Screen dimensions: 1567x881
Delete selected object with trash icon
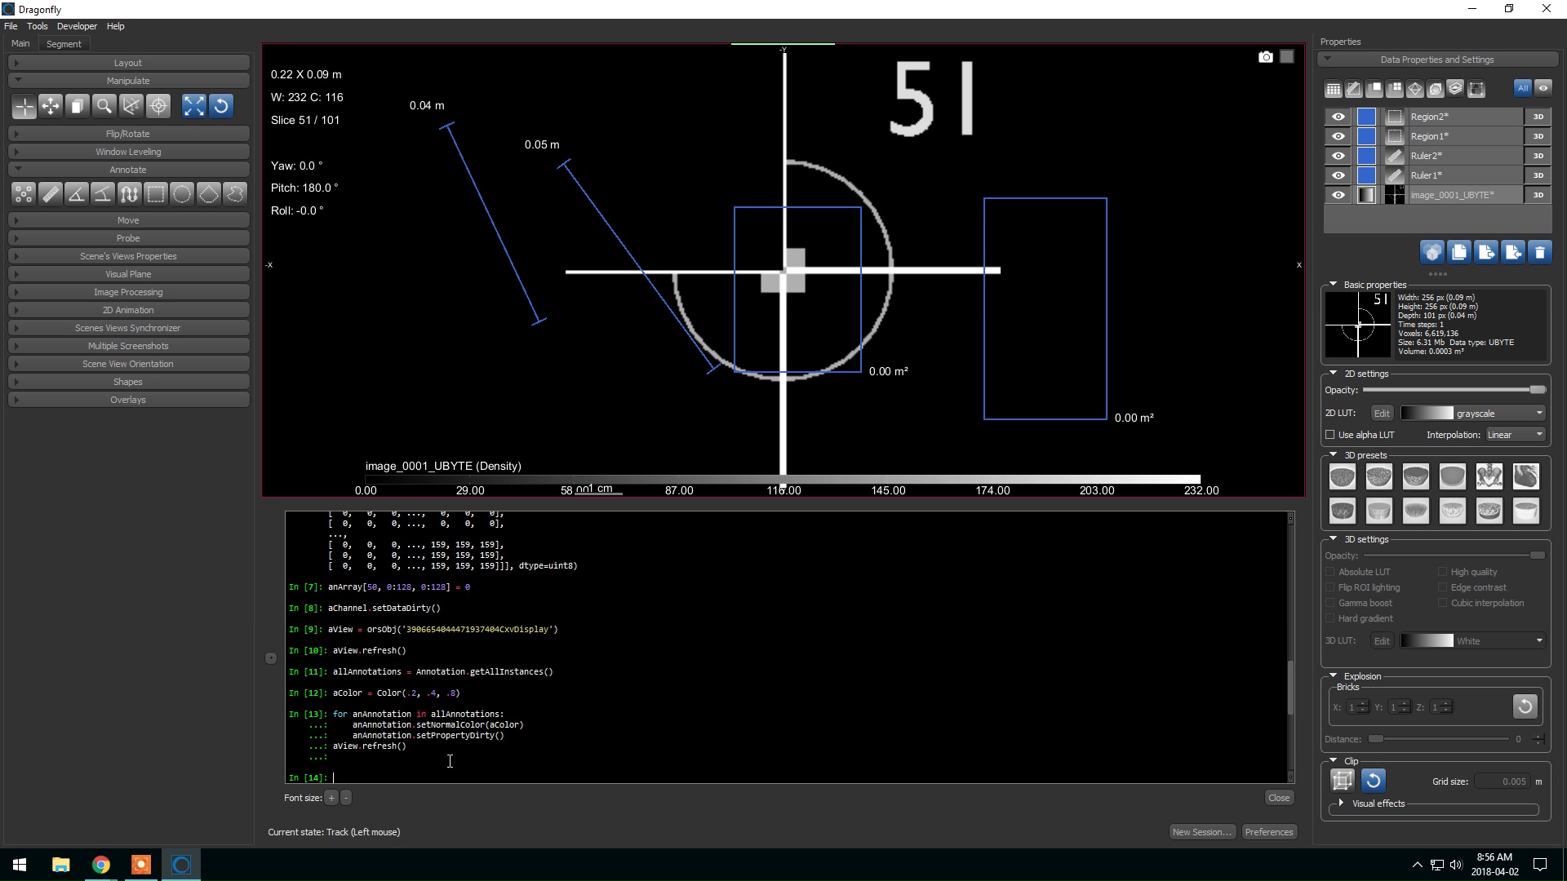(1539, 253)
